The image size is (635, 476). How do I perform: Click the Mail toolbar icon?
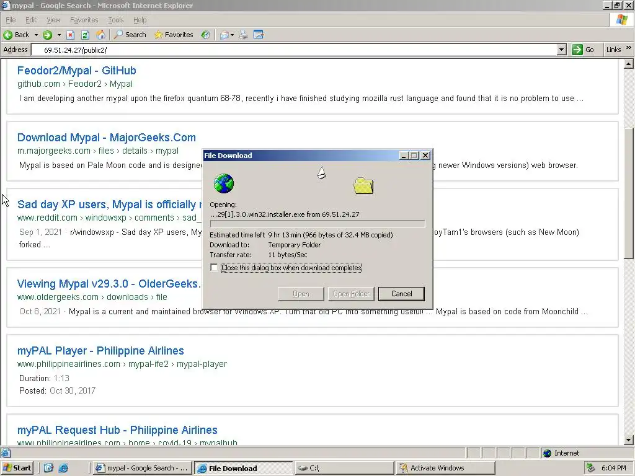click(x=224, y=35)
